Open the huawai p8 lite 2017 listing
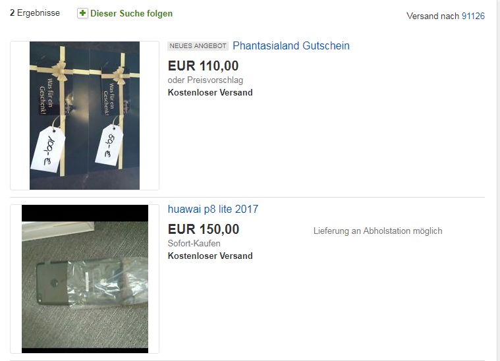The image size is (500, 361). point(213,209)
